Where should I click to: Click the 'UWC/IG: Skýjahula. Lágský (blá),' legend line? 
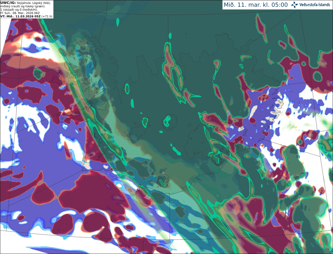pyautogui.click(x=25, y=3)
